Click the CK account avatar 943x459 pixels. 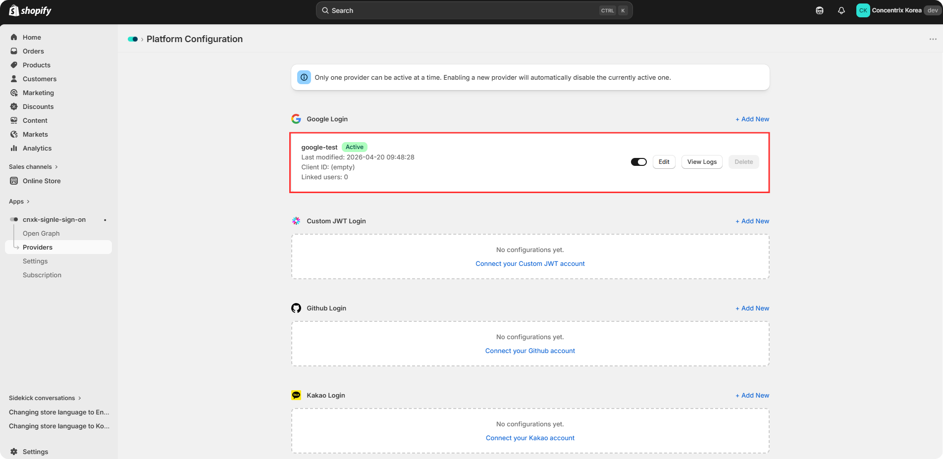click(863, 10)
